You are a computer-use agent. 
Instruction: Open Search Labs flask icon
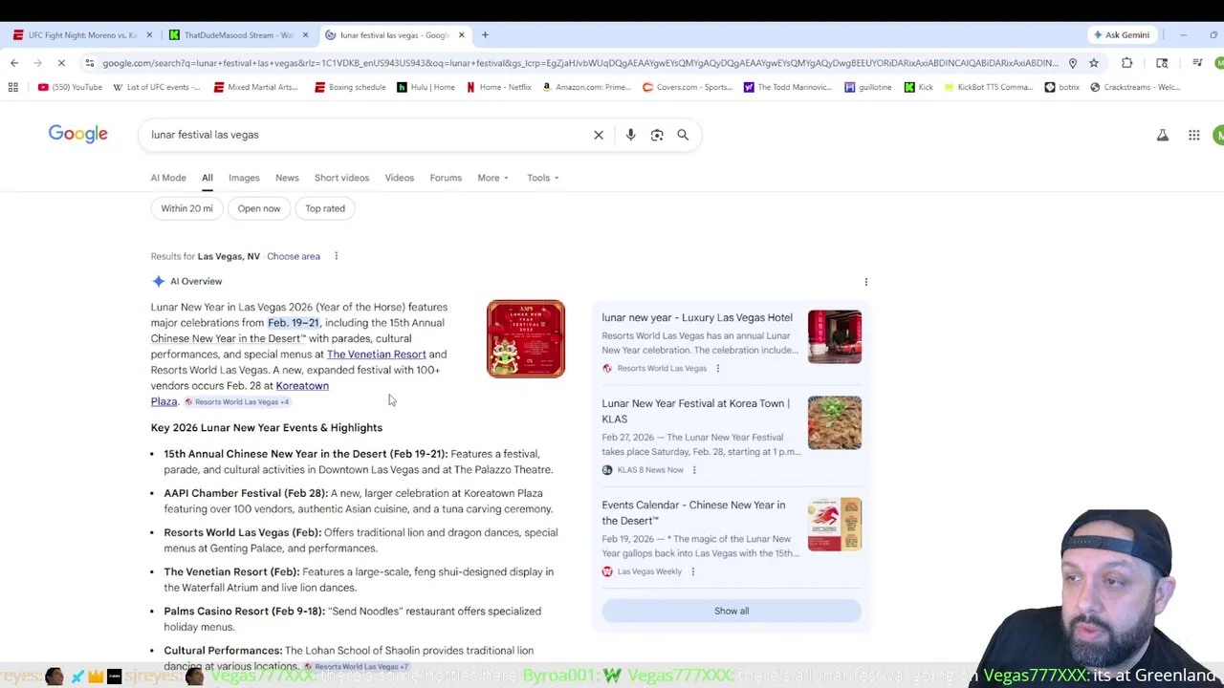pos(1163,136)
